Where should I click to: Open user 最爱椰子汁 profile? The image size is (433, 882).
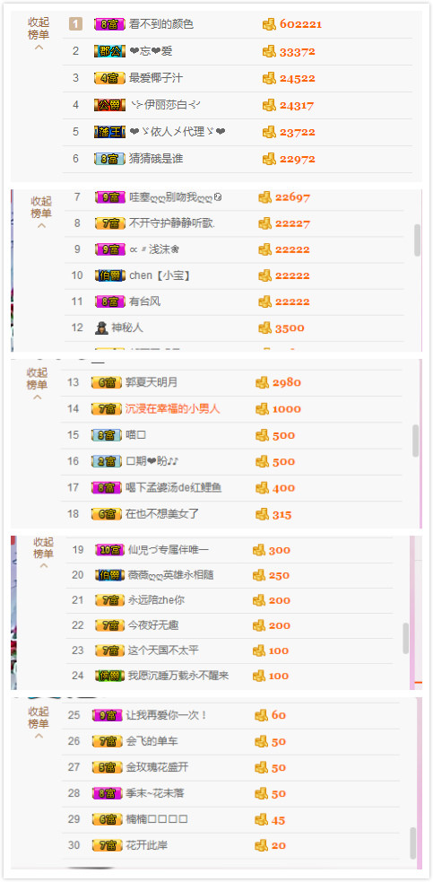(156, 78)
